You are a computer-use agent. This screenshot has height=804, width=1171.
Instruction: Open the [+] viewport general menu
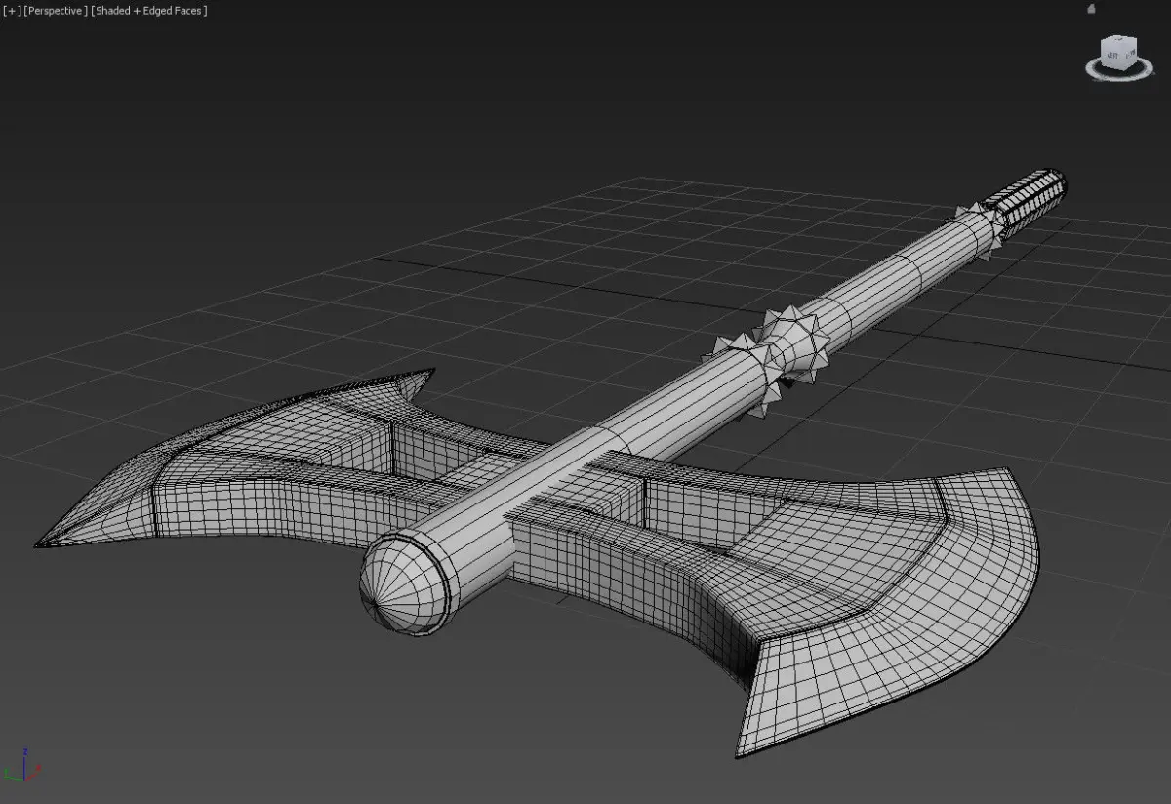coord(12,11)
